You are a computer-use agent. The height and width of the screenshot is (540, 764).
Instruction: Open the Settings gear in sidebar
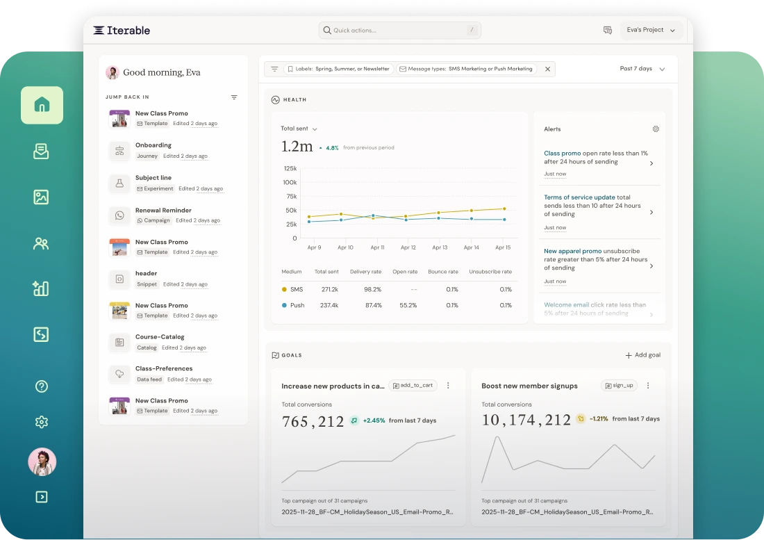[42, 422]
